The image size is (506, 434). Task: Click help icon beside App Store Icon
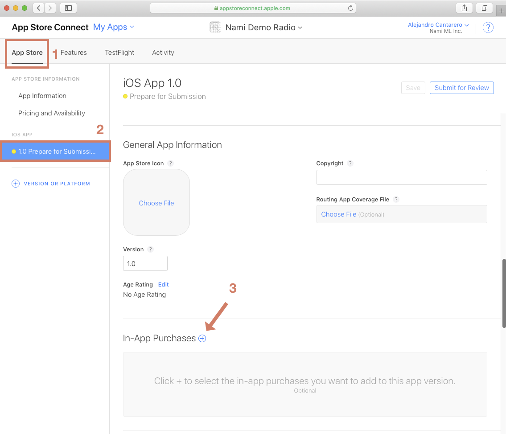pyautogui.click(x=170, y=164)
